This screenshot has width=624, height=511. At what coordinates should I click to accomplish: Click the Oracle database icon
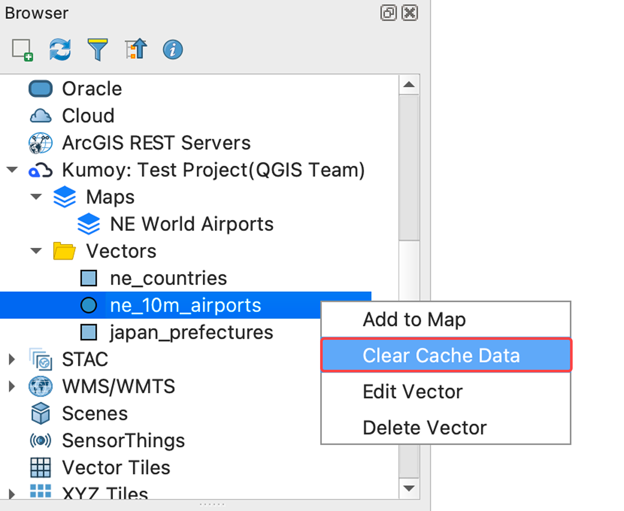(40, 89)
